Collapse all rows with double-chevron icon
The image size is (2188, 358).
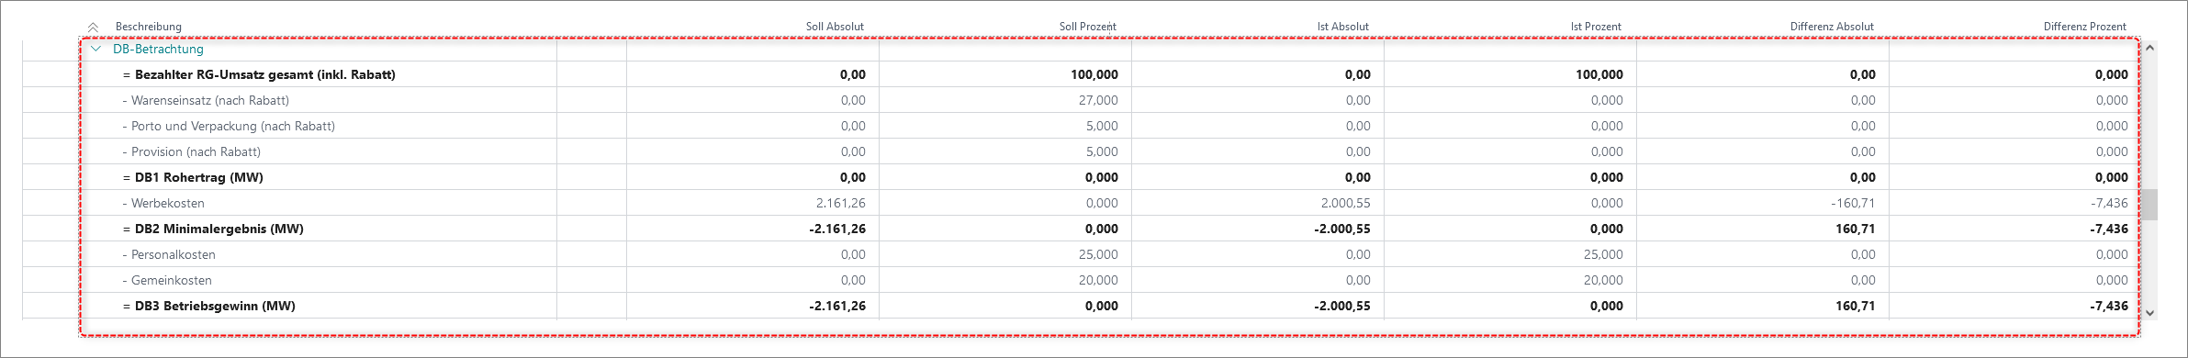click(x=93, y=27)
